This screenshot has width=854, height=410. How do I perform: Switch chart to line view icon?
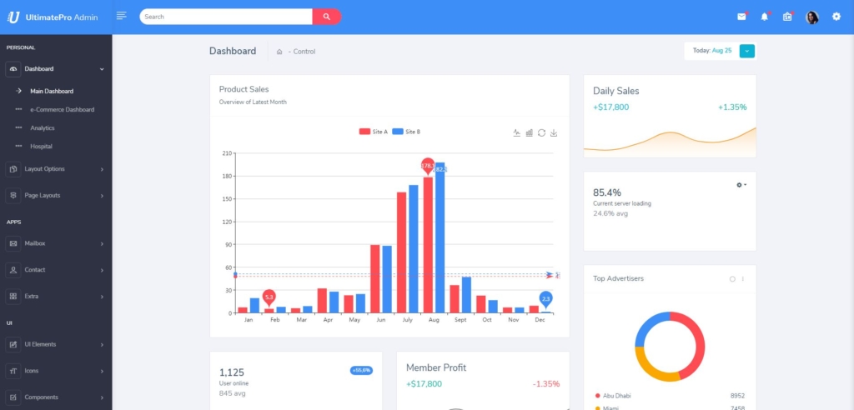[x=517, y=132]
